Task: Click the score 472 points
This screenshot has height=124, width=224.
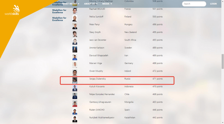Action: 157,71
